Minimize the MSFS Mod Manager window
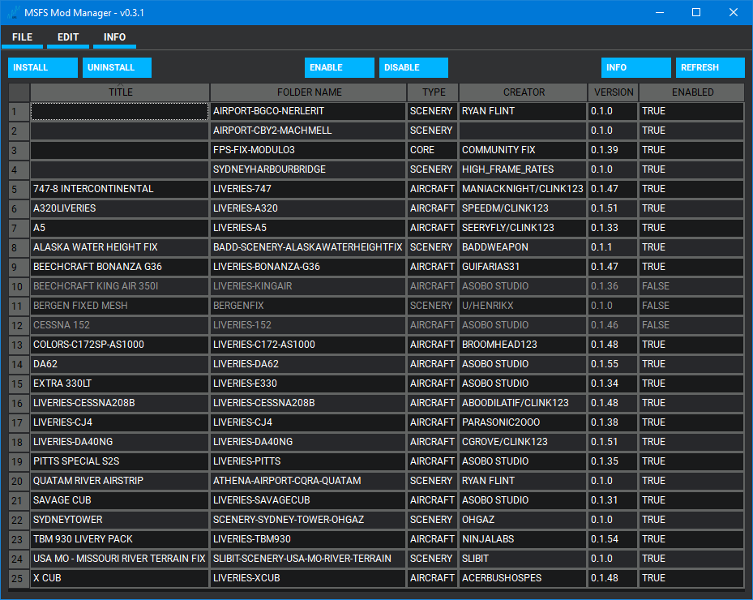 pyautogui.click(x=660, y=12)
